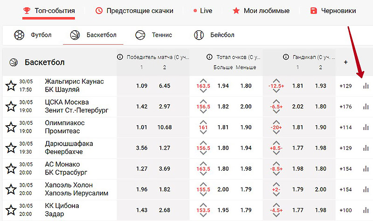Viewport: 373px width, 221px height.
Task: Open statistics icon for ЦСКА Москва match
Action: coord(366,107)
